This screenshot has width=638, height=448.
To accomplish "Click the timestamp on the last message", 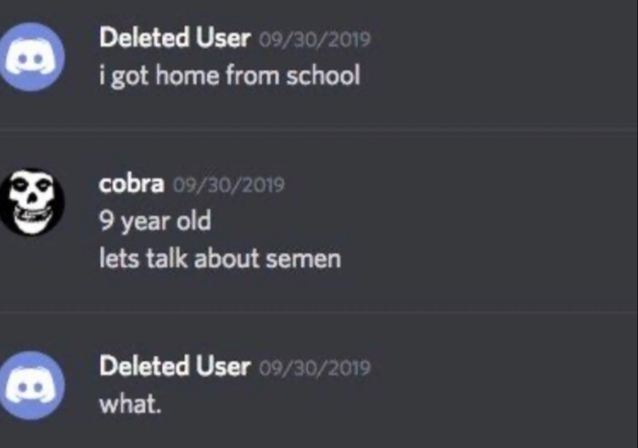I will pos(314,368).
